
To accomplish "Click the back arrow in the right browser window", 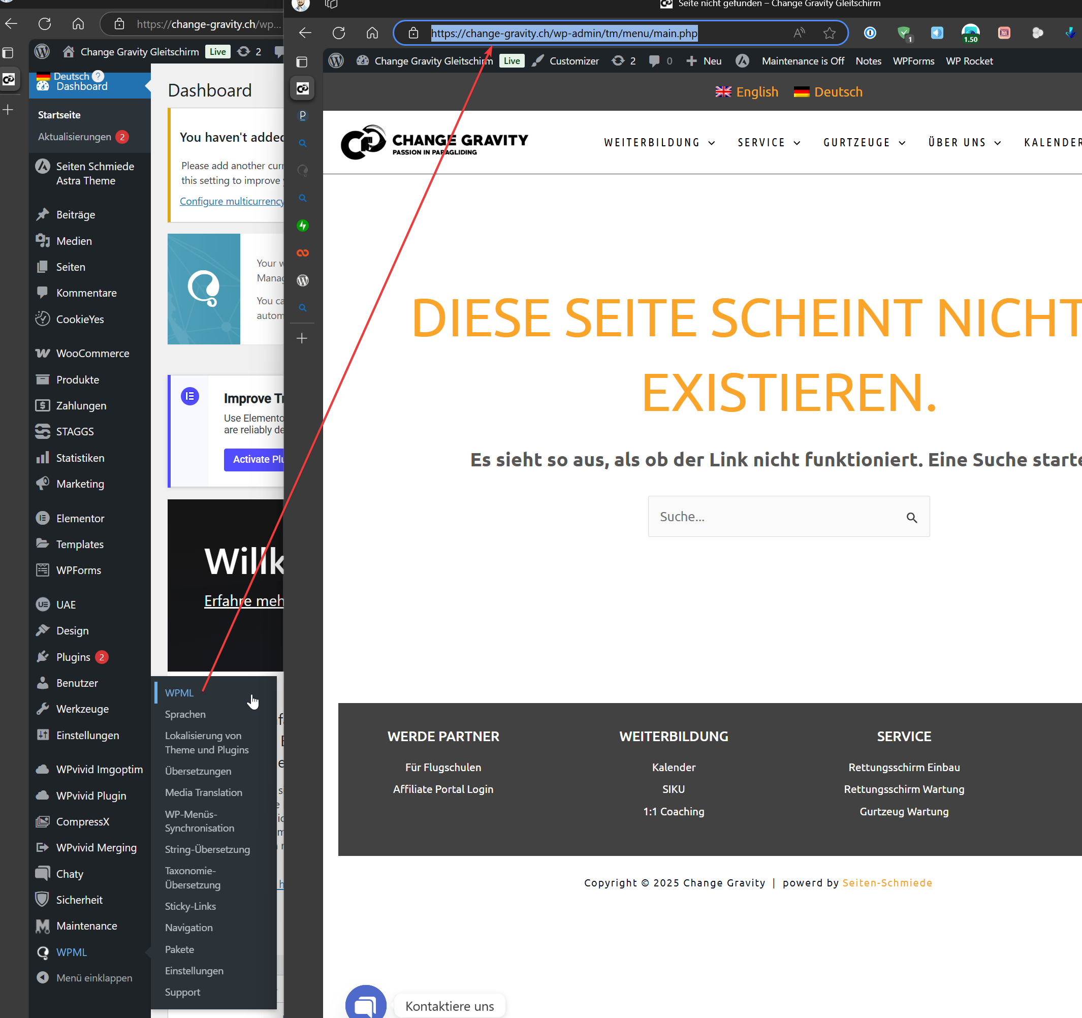I will point(305,33).
